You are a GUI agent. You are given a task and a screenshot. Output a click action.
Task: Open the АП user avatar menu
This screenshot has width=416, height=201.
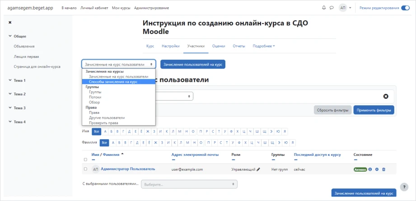coord(343,8)
